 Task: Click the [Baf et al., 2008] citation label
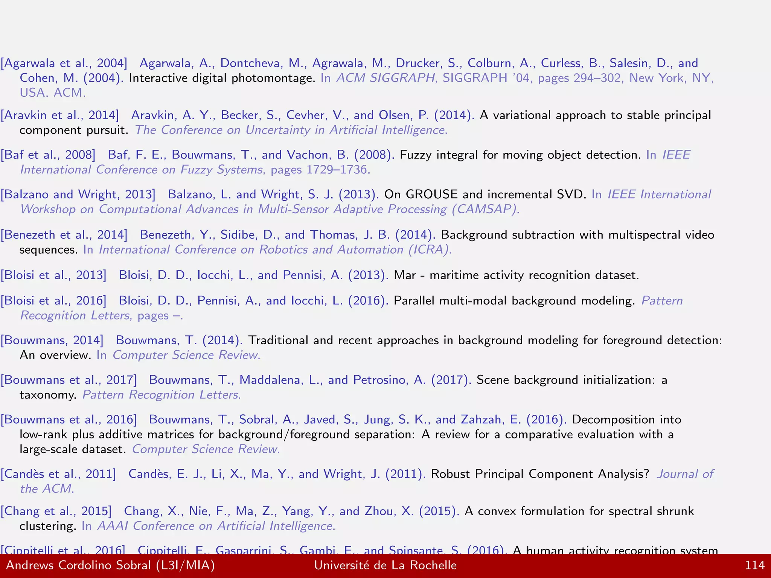pyautogui.click(x=48, y=155)
